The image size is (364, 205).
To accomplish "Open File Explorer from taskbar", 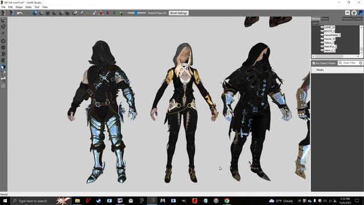I will tap(77, 200).
